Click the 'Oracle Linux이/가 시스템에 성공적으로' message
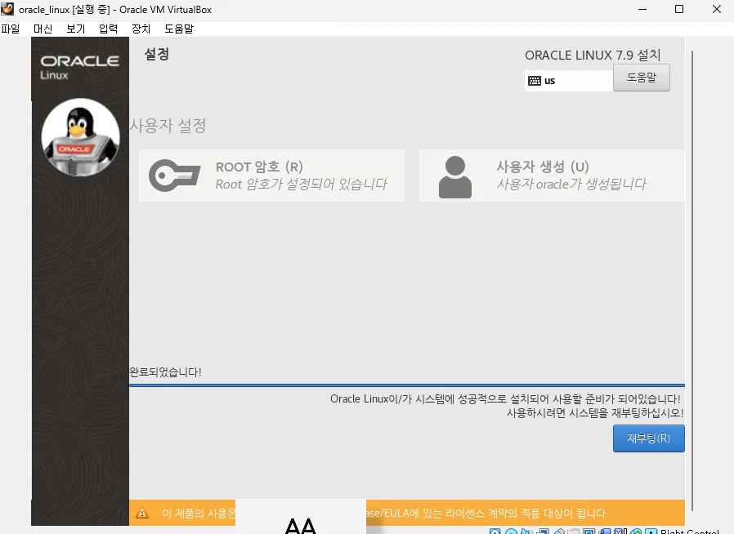Screen dimensions: 734x534 tap(505, 398)
